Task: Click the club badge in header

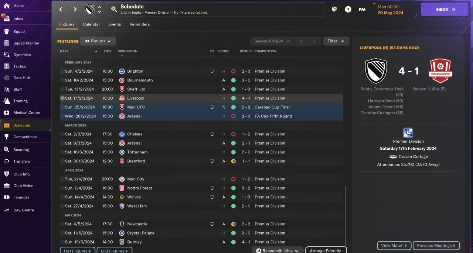Action: [x=90, y=10]
